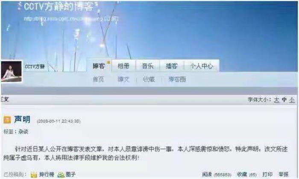Open 收藏 in sub-navigation
This screenshot has height=179, width=299.
pyautogui.click(x=149, y=79)
